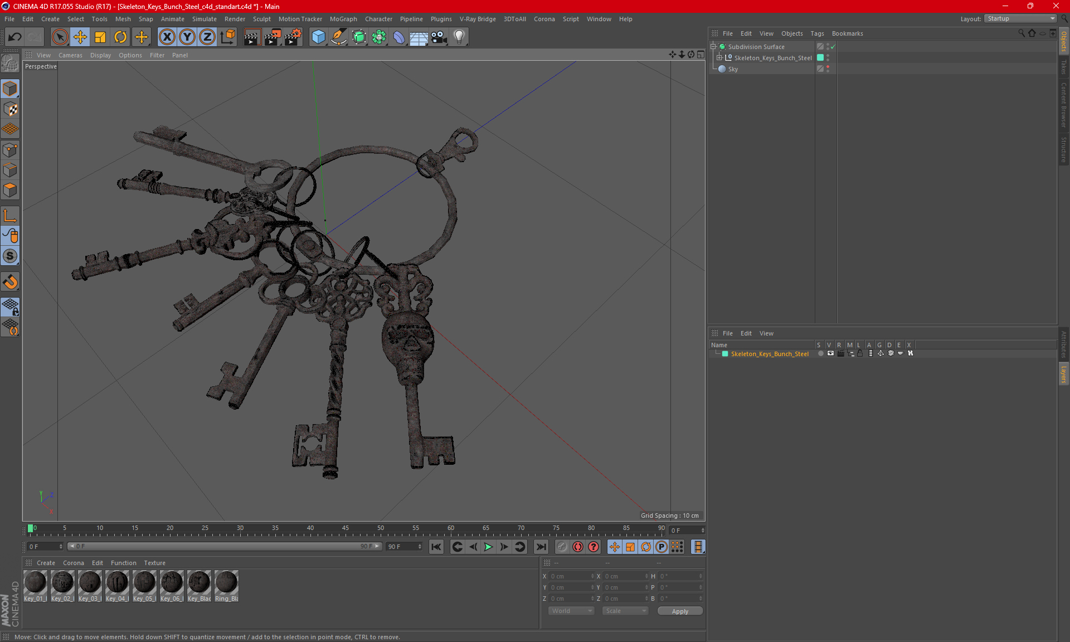Toggle Z axis lock
Image resolution: width=1070 pixels, height=642 pixels.
[x=207, y=37]
